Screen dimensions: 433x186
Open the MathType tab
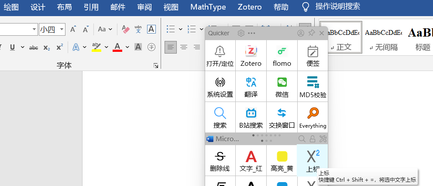point(208,7)
